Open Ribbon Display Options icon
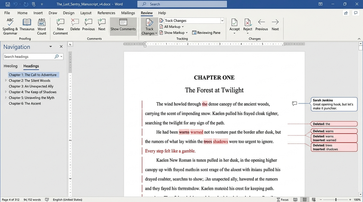 tap(320, 4)
